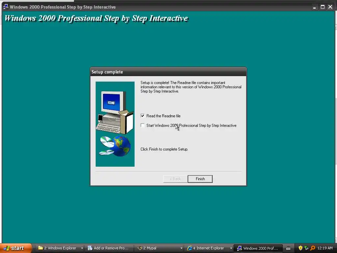Screen dimensions: 337x253
Task: Expand Mypal group dropdown arrow
Action: click(x=181, y=248)
